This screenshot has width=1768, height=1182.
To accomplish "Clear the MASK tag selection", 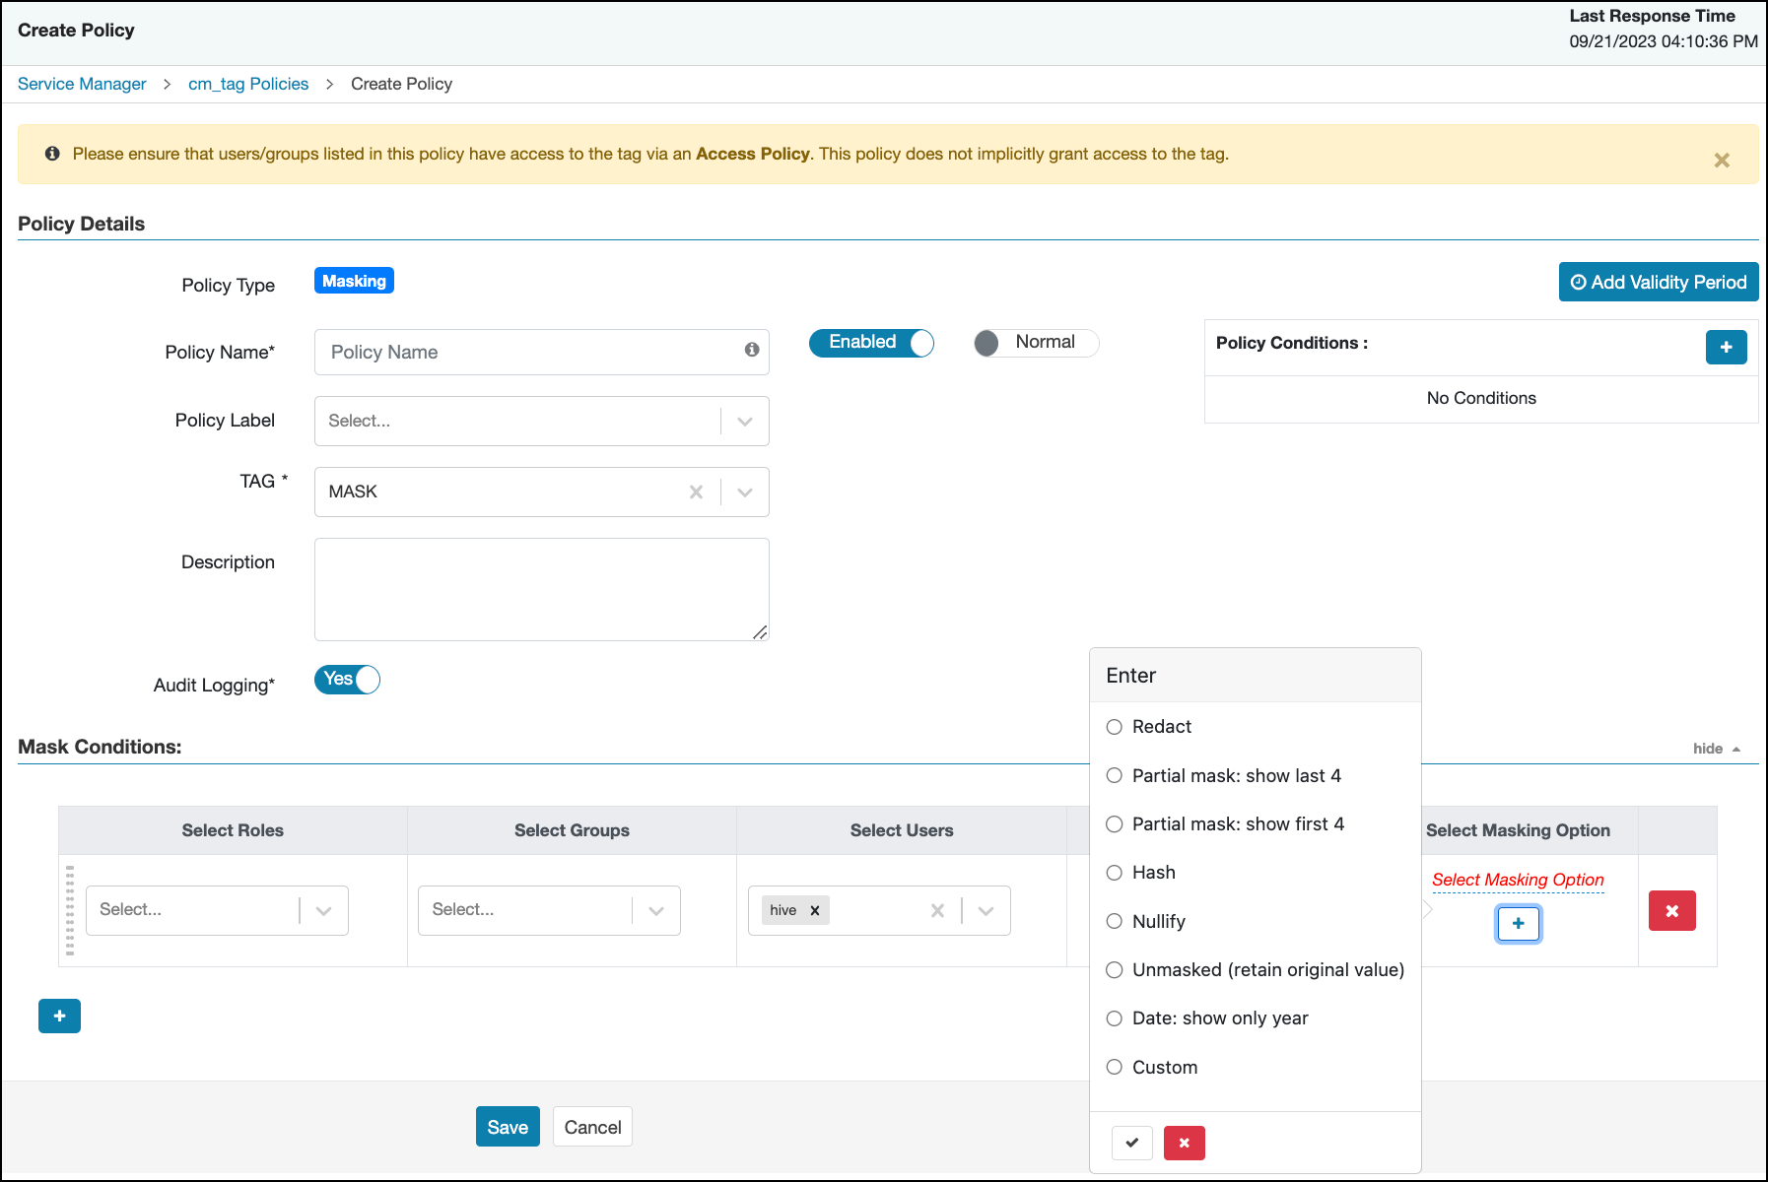I will [696, 492].
